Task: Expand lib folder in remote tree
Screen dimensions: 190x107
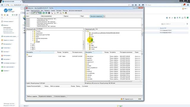Action: (x=88, y=44)
